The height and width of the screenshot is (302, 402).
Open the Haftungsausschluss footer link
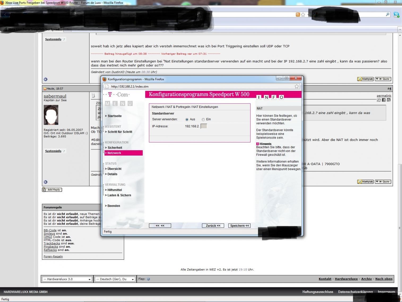pyautogui.click(x=318, y=292)
